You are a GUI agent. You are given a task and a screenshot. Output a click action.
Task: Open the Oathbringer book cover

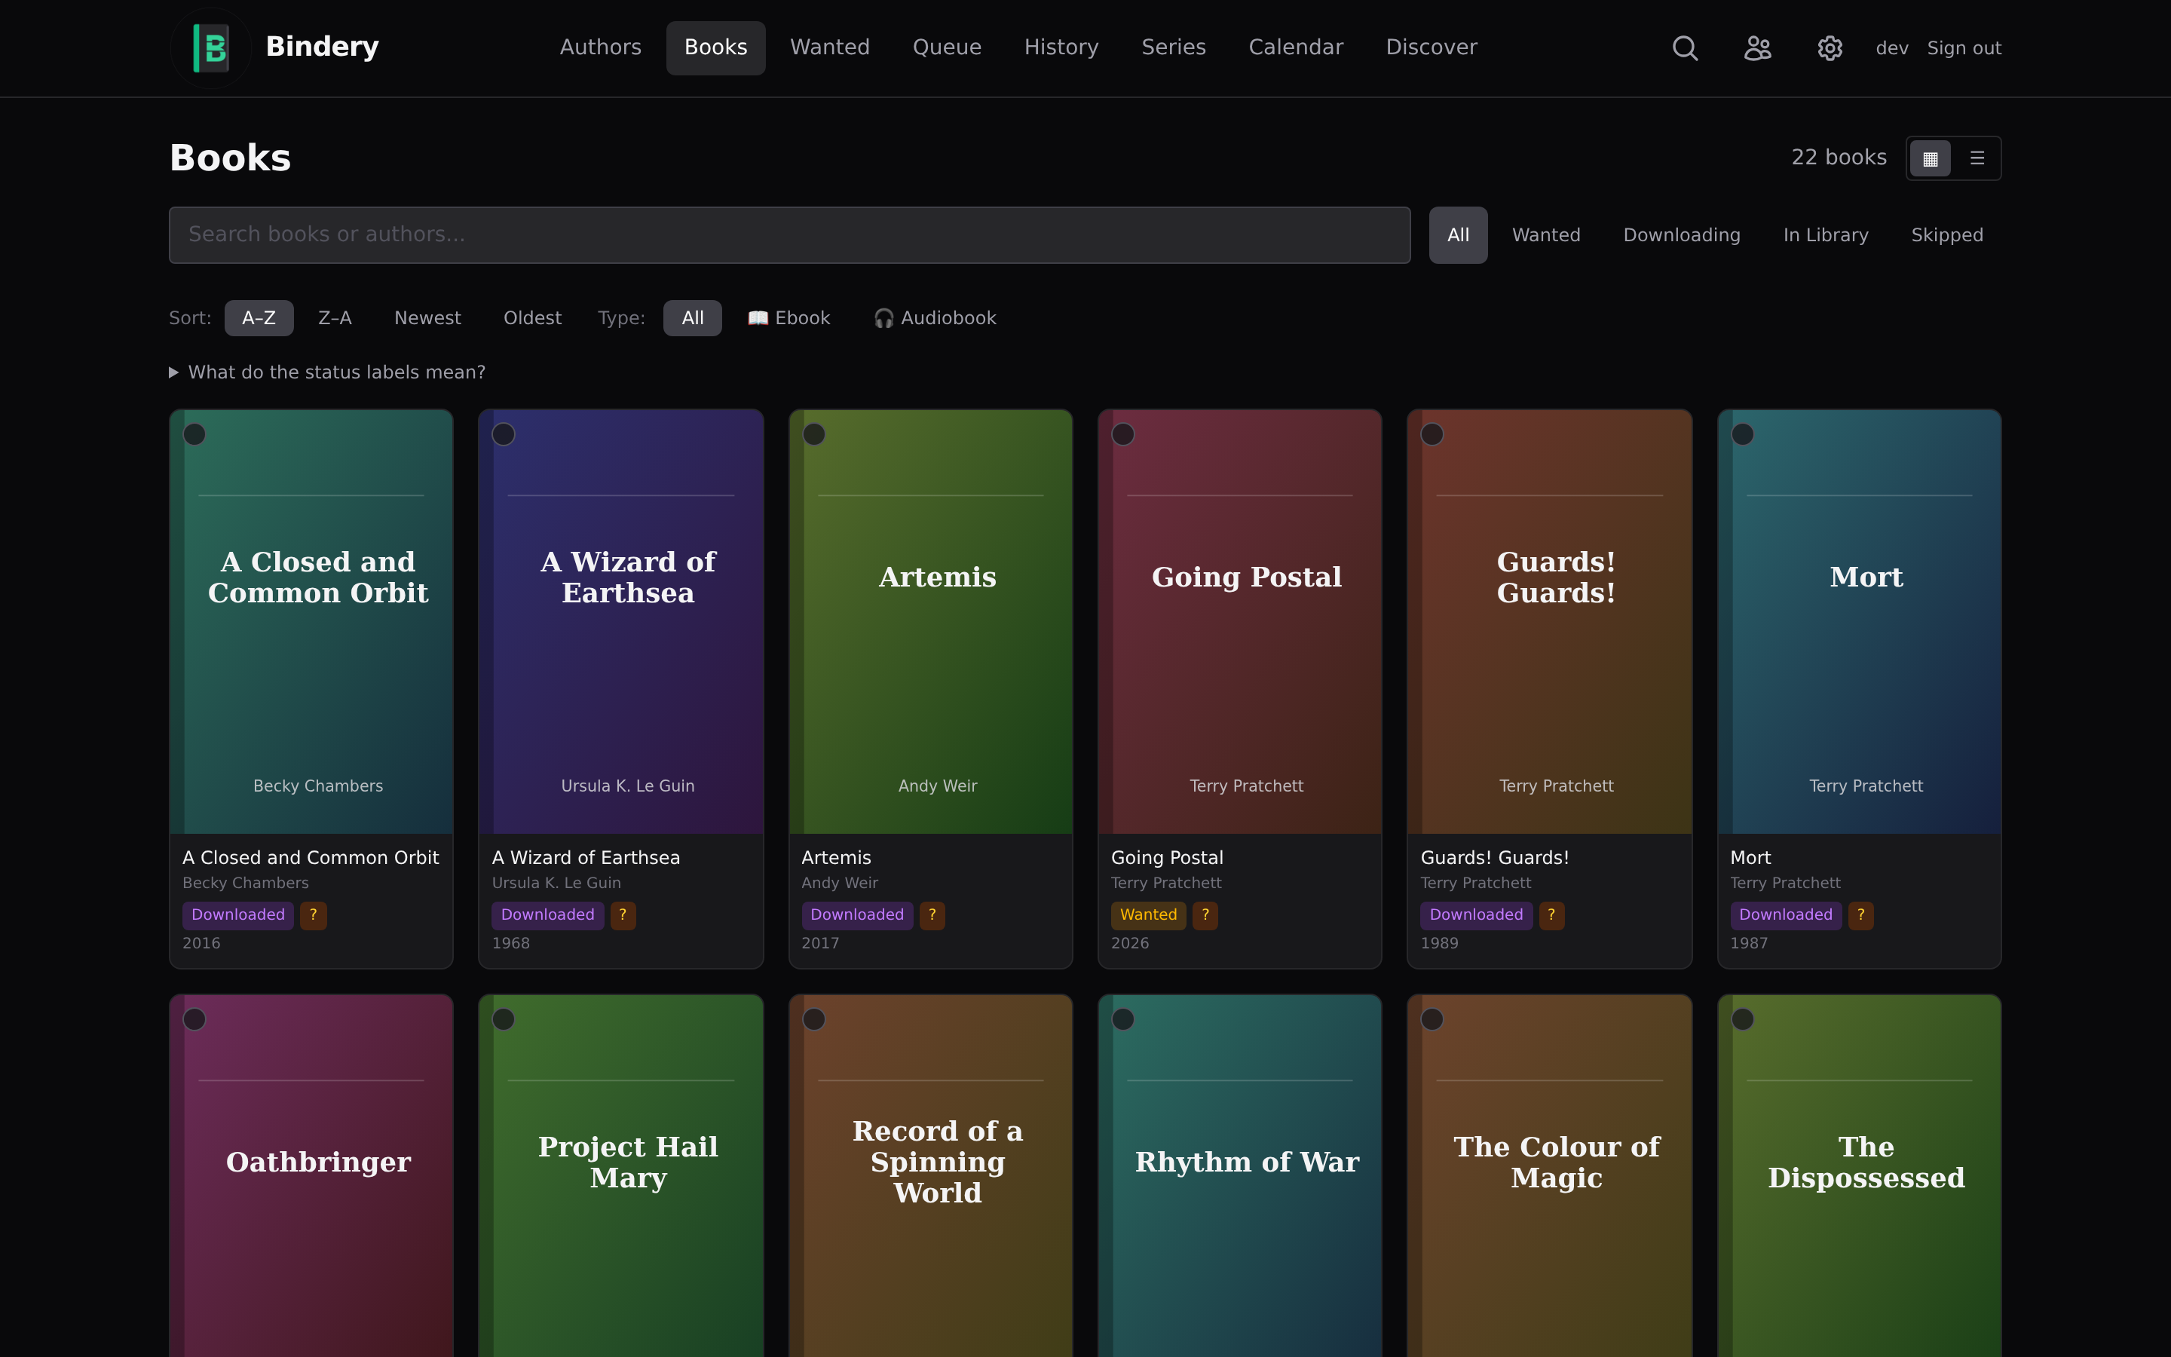[311, 1176]
